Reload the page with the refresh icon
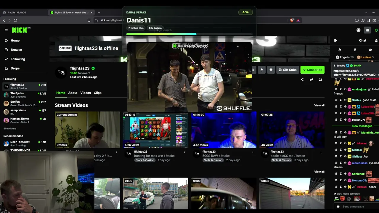 click(x=15, y=20)
